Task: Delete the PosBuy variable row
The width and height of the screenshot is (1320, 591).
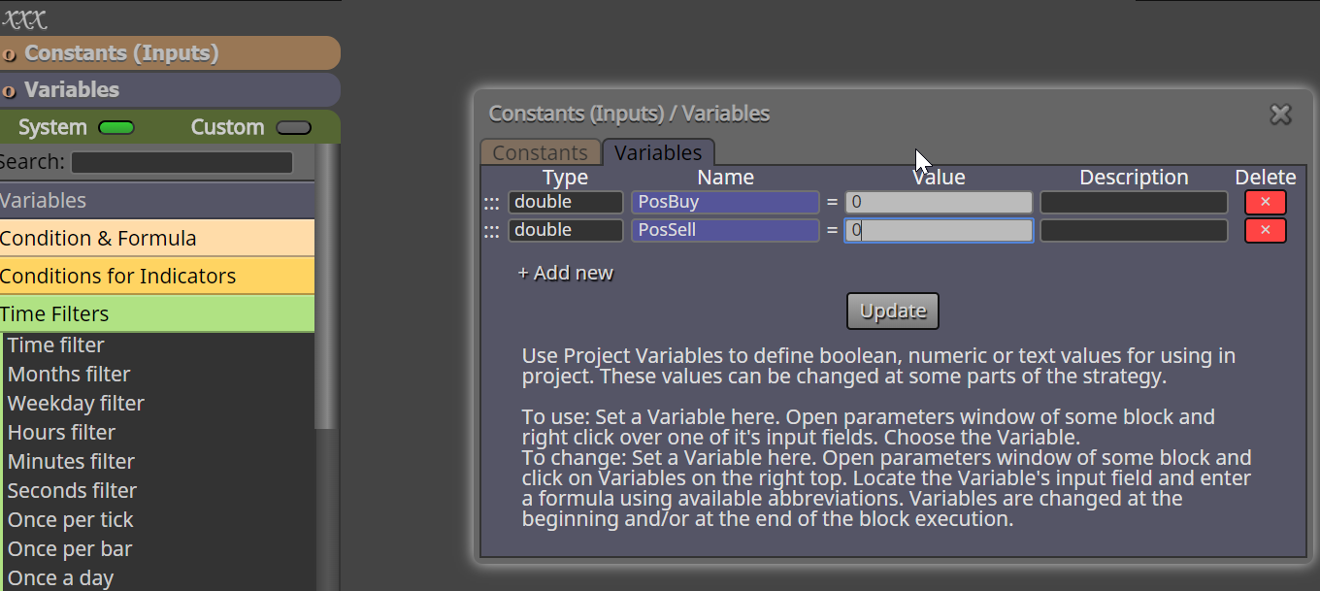Action: click(1265, 203)
